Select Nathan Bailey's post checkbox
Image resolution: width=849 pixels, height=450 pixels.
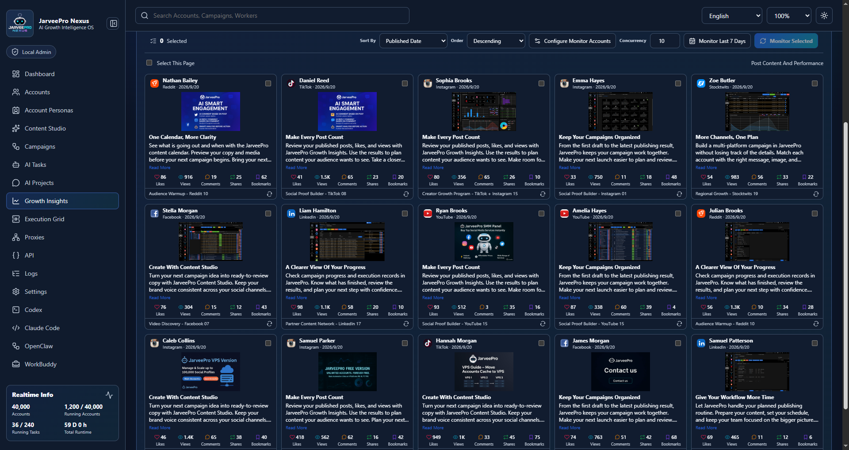pos(268,83)
